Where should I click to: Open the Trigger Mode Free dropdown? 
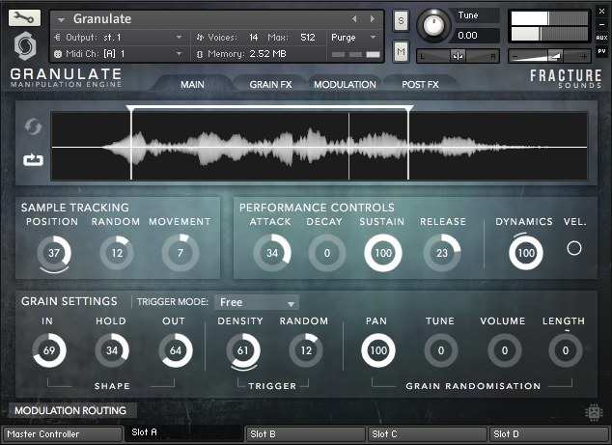pyautogui.click(x=257, y=302)
